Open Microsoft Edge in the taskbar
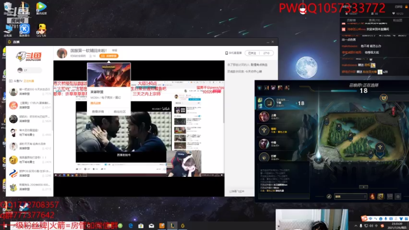The image size is (409, 230). click(130, 225)
